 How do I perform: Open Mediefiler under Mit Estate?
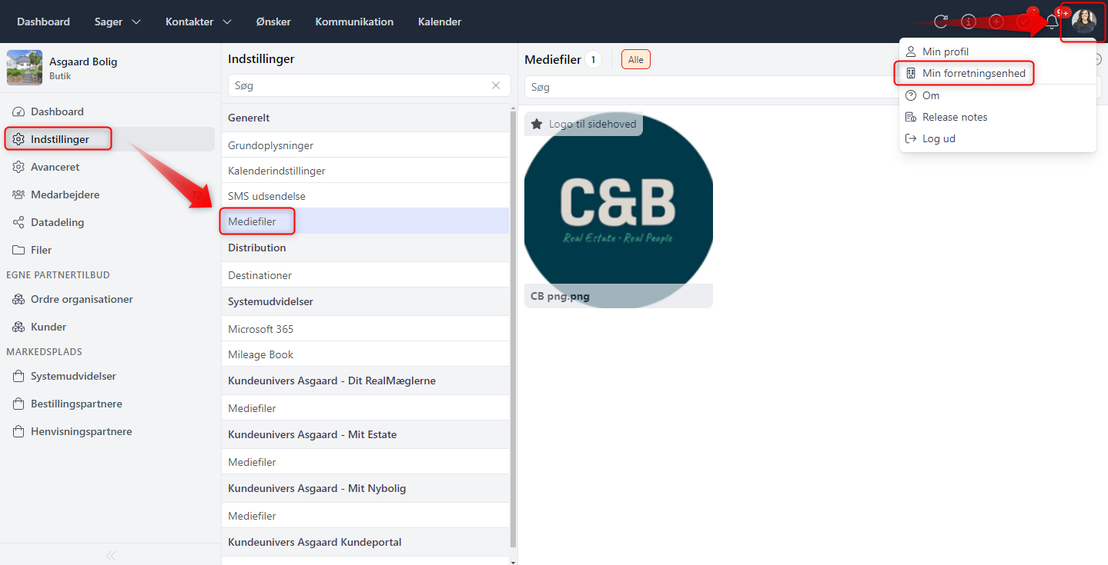(x=365, y=462)
